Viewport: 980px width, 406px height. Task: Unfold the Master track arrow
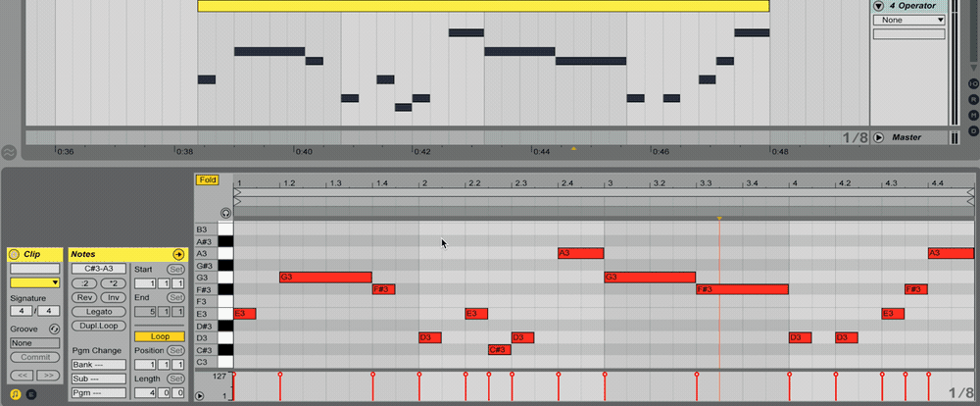[x=879, y=137]
